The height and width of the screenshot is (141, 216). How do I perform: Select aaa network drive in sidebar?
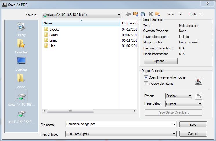[x=21, y=117]
